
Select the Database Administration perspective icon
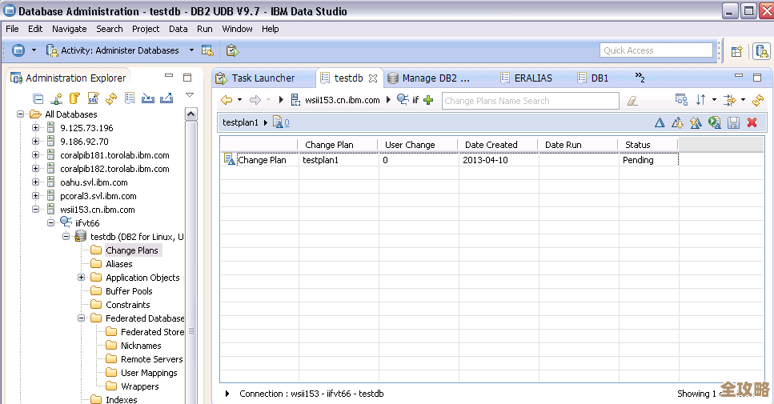click(x=762, y=51)
